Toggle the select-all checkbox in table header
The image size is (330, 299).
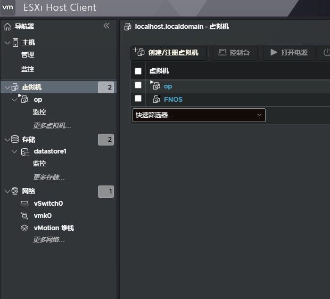click(138, 71)
